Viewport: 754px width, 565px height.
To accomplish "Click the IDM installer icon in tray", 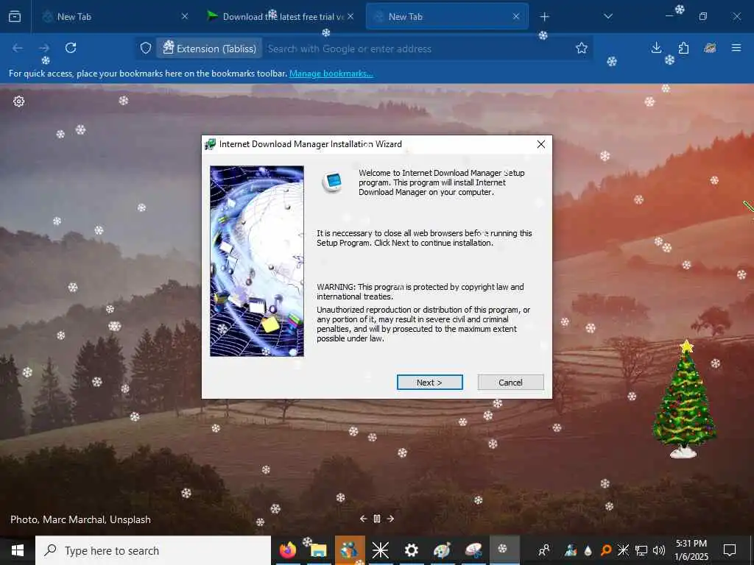I will [x=571, y=550].
